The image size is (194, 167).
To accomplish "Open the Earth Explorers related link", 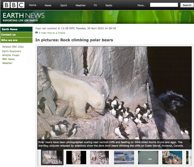I will (12, 51).
